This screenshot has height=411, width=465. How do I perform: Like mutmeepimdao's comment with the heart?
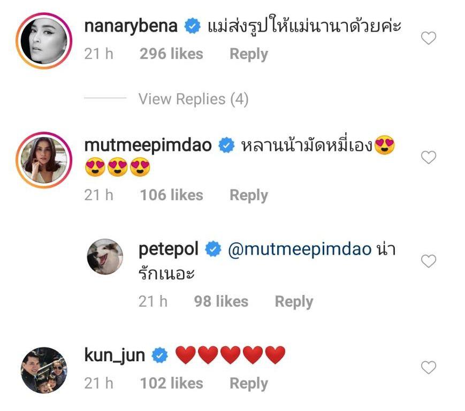tap(429, 157)
